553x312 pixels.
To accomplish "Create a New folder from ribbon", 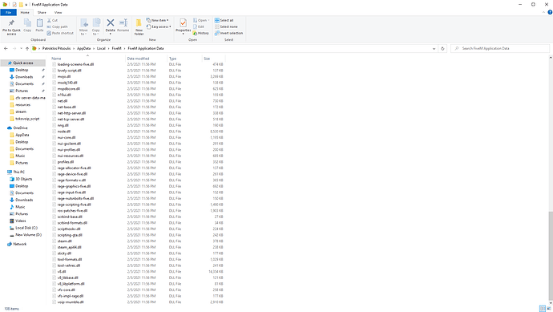I will (x=139, y=27).
